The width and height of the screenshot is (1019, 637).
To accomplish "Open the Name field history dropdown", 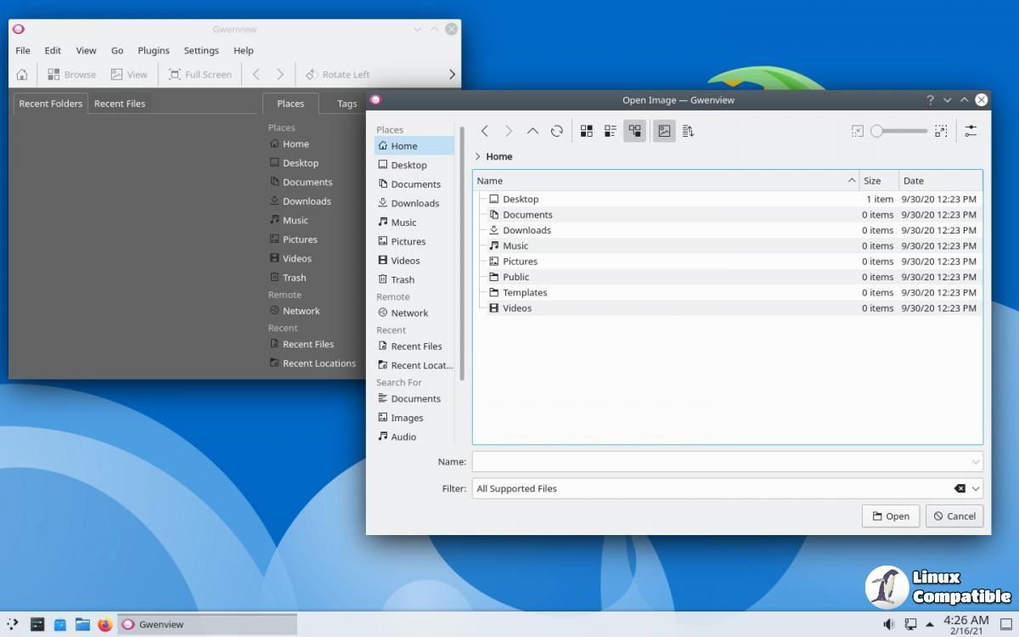I will 976,462.
